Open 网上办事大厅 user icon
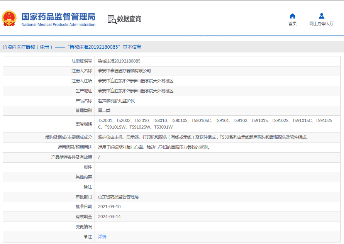 click(322, 16)
